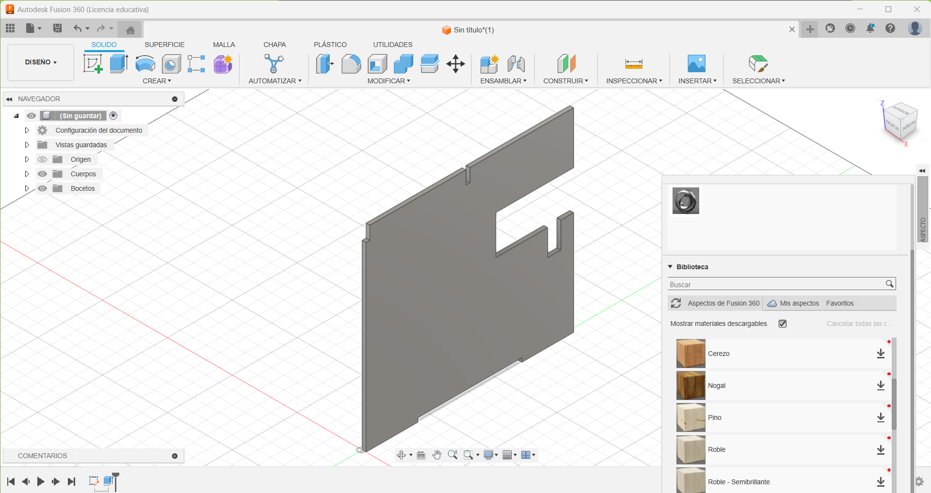
Task: Expand Configuración del documento node
Action: [x=27, y=130]
